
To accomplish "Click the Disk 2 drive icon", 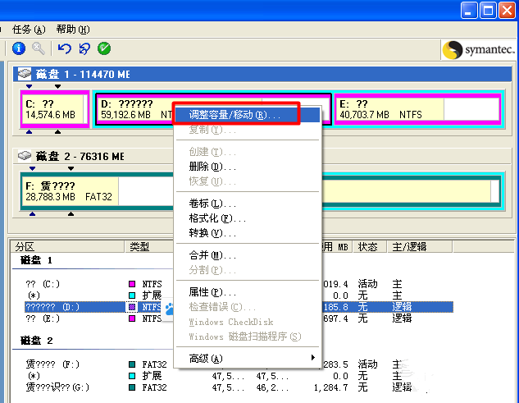I will (x=25, y=156).
